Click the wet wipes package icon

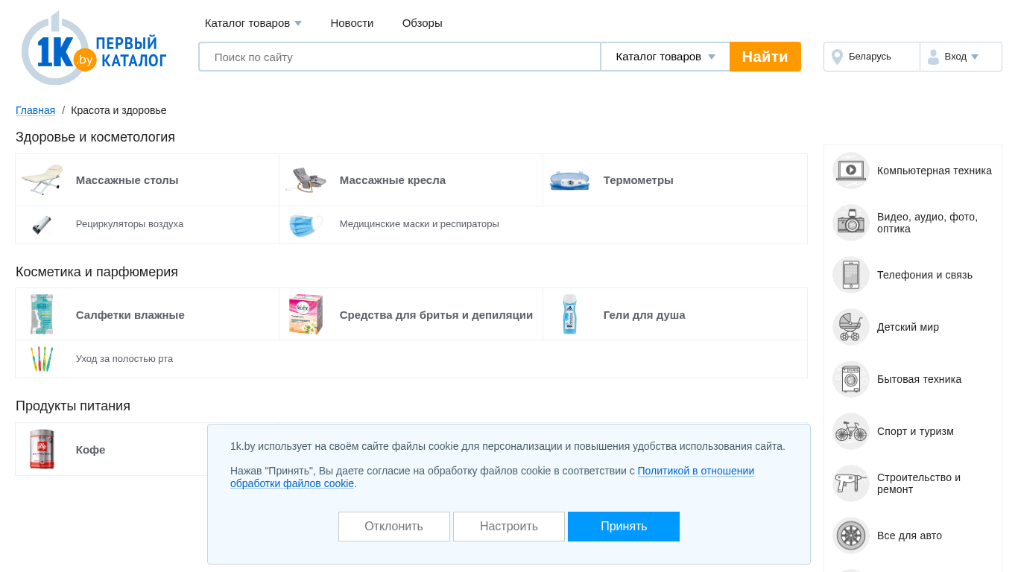42,314
